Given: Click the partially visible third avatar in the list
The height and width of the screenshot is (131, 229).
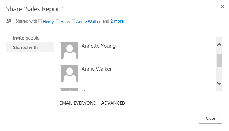Looking at the screenshot, I should 70,90.
